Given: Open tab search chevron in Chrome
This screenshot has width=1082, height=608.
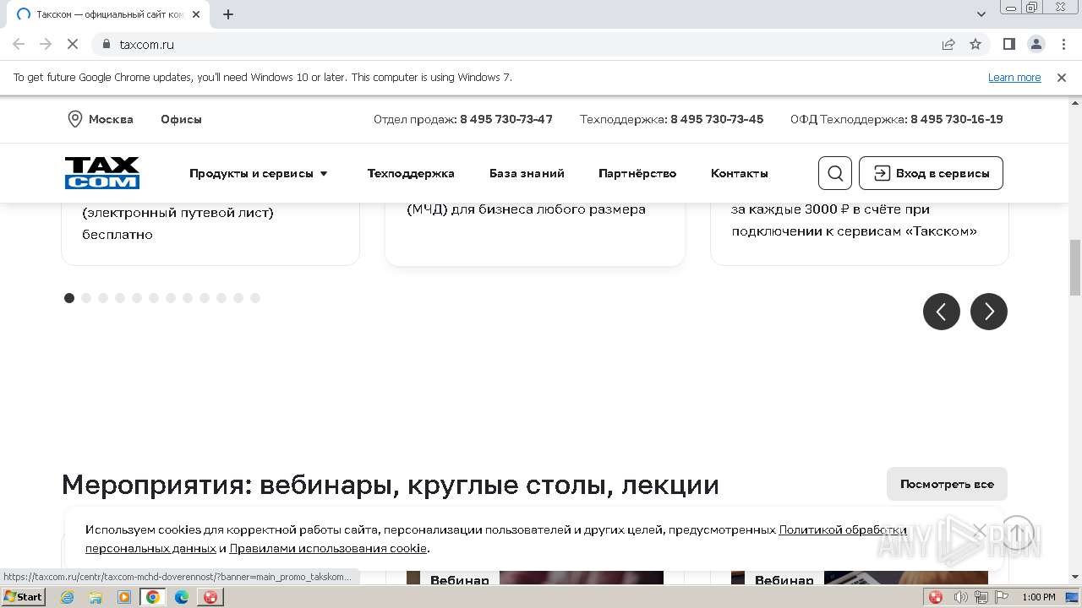Looking at the screenshot, I should [x=981, y=14].
